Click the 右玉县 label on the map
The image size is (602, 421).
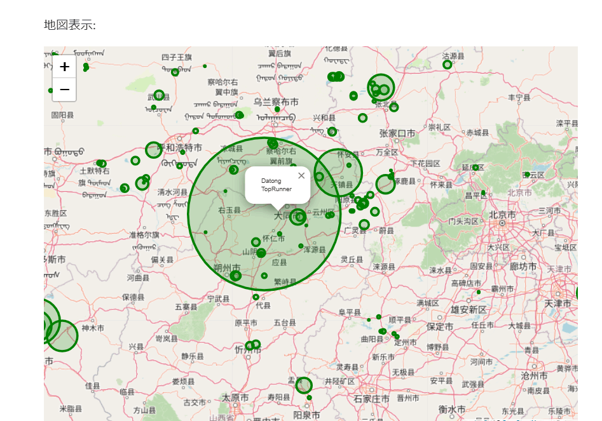[229, 210]
